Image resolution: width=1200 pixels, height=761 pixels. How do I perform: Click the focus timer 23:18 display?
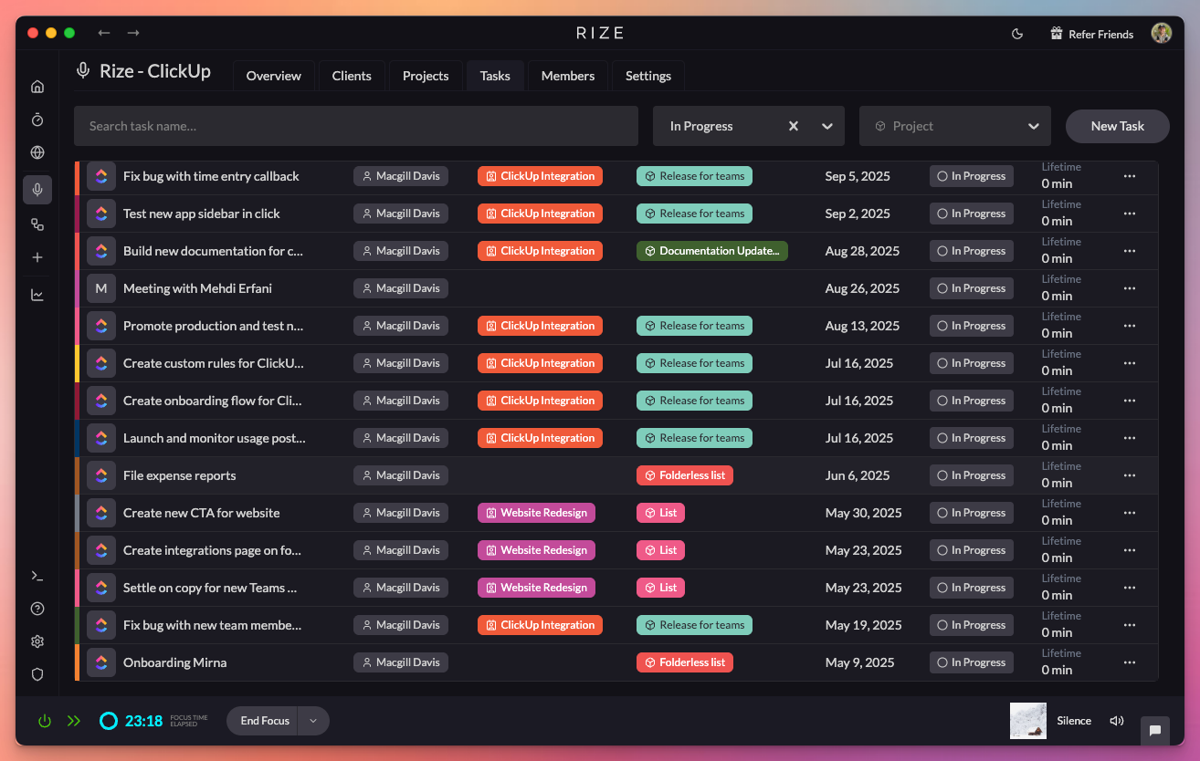pyautogui.click(x=143, y=721)
